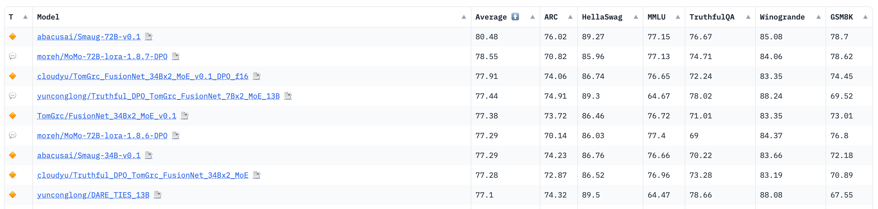Click the sort arrow on the MMLU column
878x209 pixels.
pyautogui.click(x=678, y=16)
